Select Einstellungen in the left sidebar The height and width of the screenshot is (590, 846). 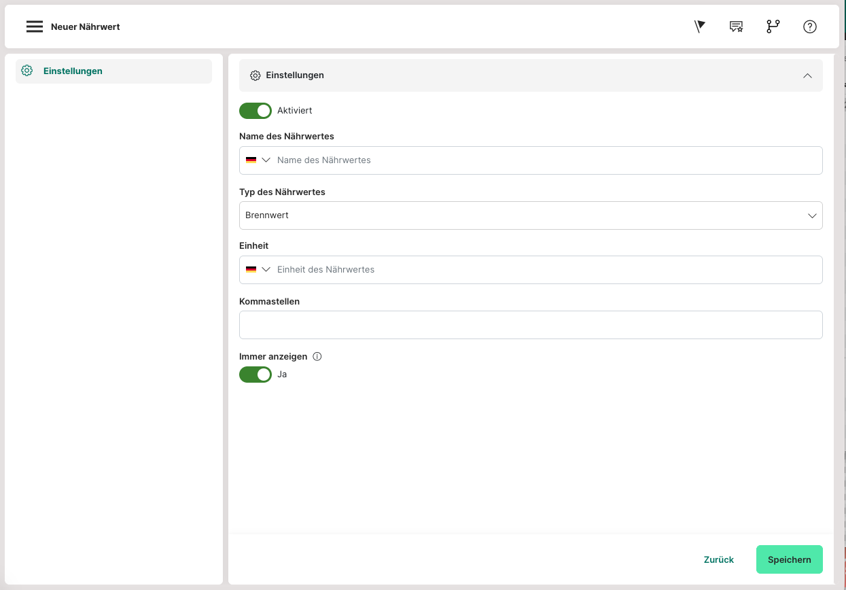pos(73,71)
